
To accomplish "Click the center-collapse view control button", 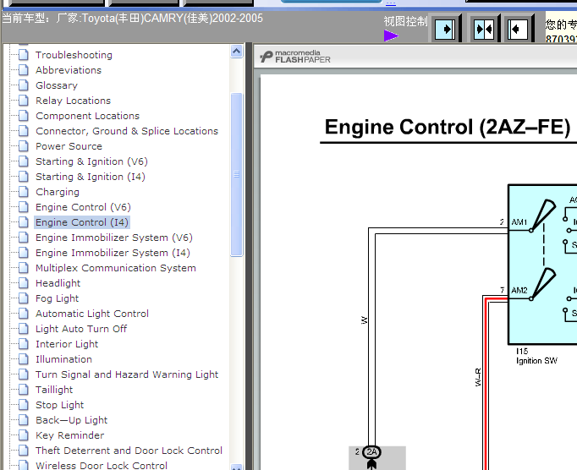I will coord(484,29).
